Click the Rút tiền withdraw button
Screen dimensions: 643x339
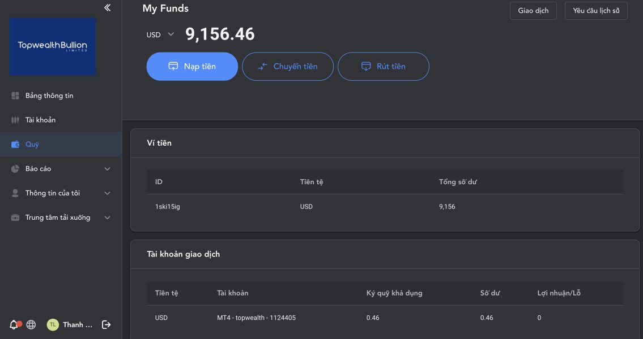pos(384,67)
